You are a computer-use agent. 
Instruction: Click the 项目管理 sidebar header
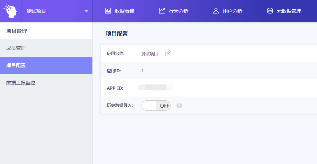tap(17, 31)
